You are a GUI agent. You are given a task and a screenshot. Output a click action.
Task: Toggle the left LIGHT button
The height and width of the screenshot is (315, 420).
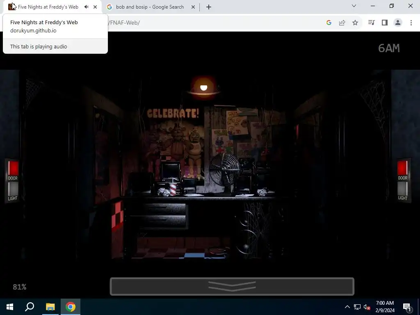pos(13,189)
